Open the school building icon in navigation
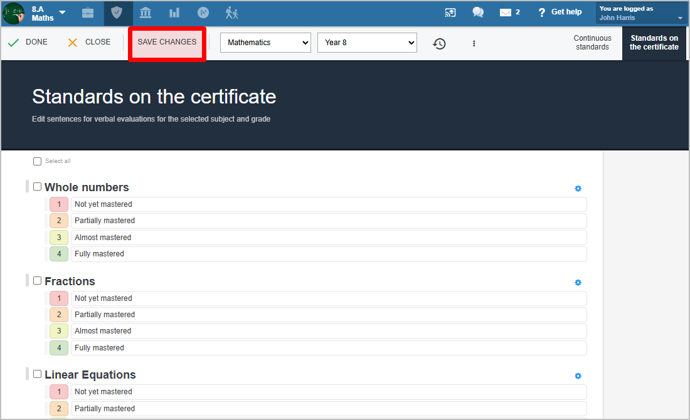Image resolution: width=690 pixels, height=420 pixels. point(146,13)
